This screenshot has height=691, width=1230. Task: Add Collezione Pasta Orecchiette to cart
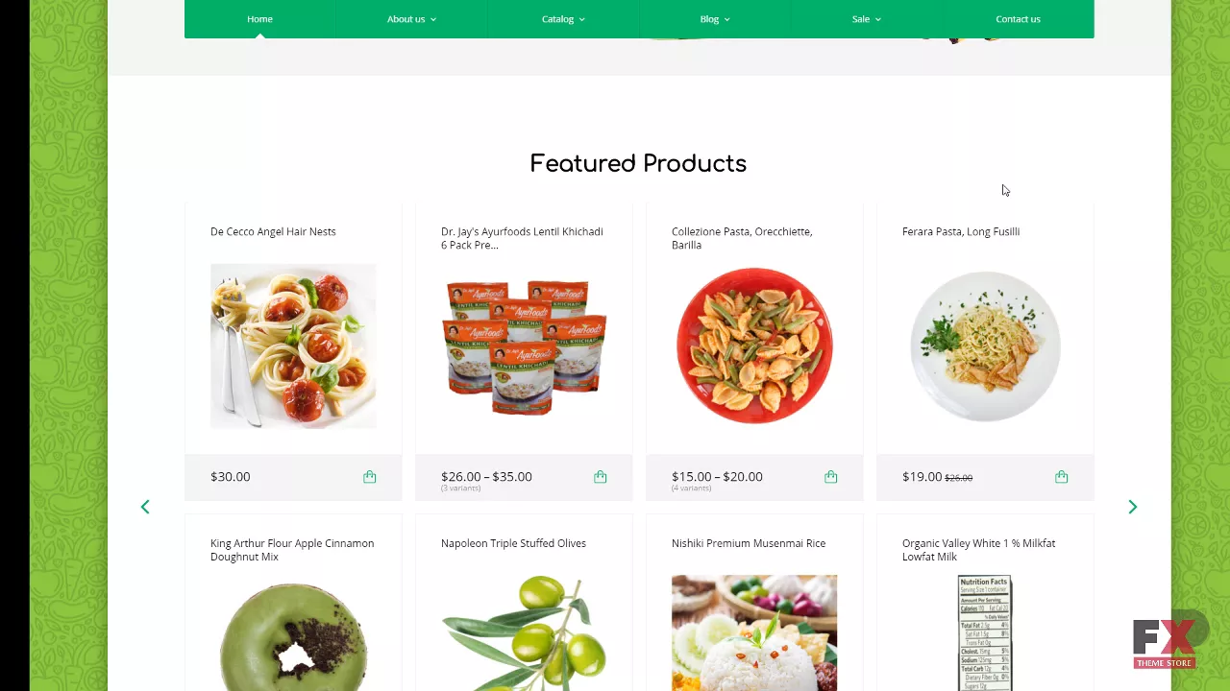pos(831,477)
